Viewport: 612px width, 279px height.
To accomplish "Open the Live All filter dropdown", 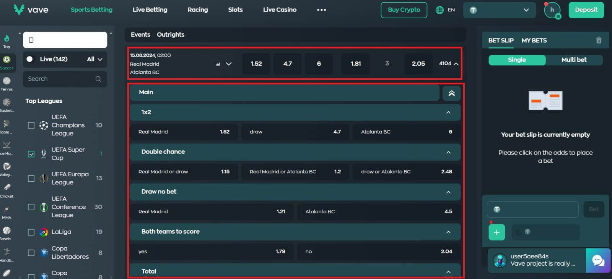I will coord(94,59).
